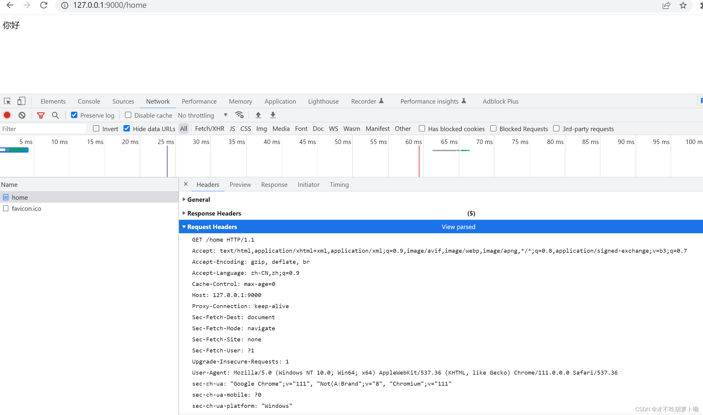Uncheck the Preserve log checkbox
The height and width of the screenshot is (415, 703).
pos(74,115)
